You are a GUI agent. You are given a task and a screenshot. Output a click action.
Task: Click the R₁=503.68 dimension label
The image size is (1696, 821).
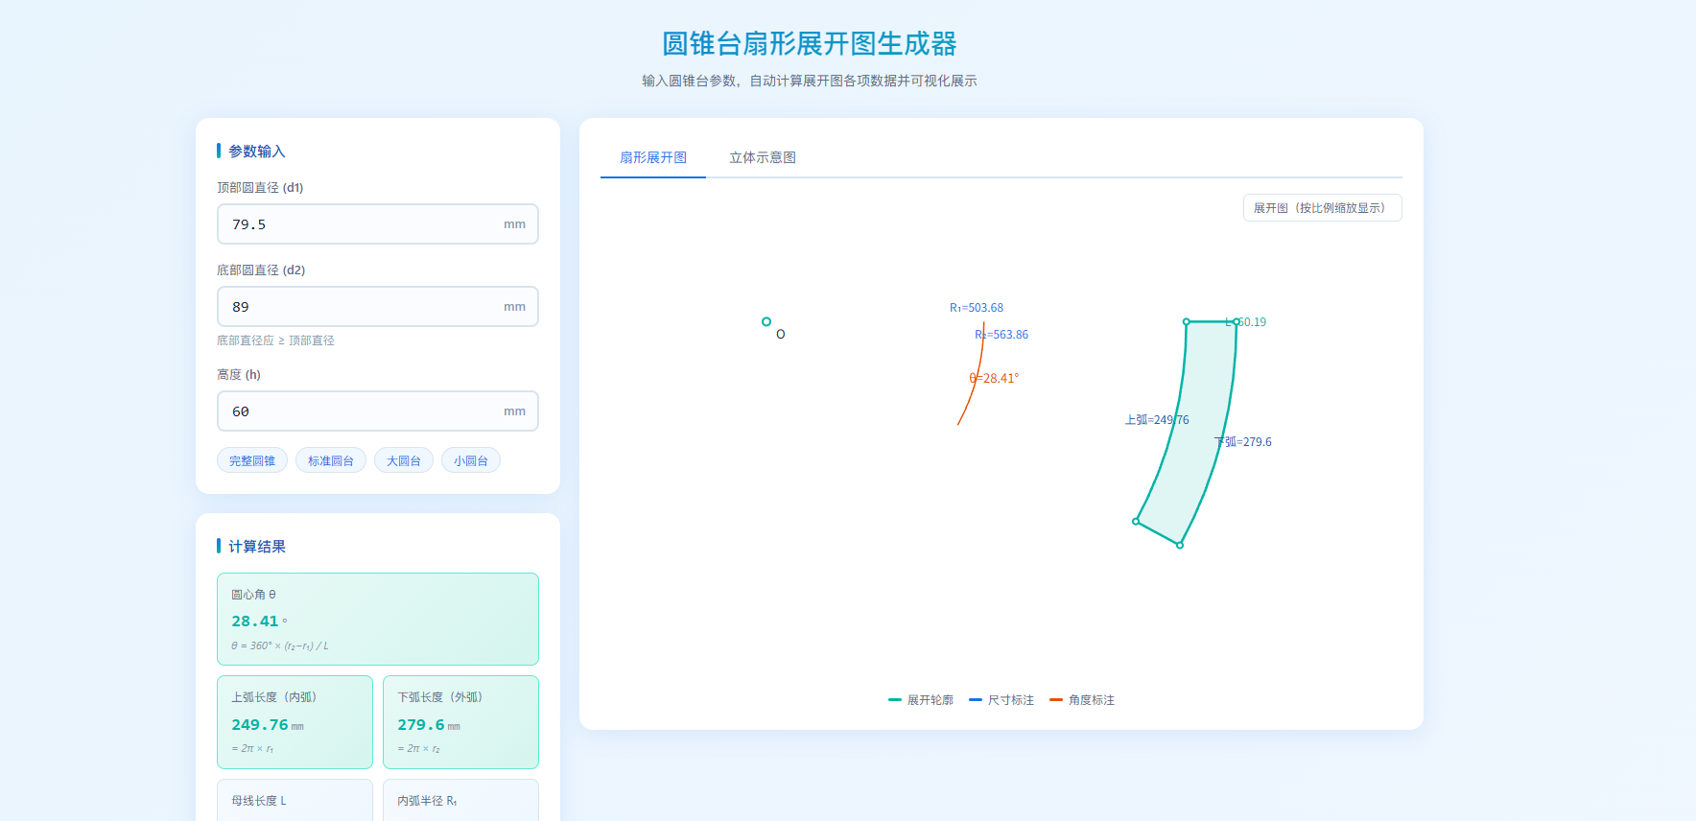977,308
